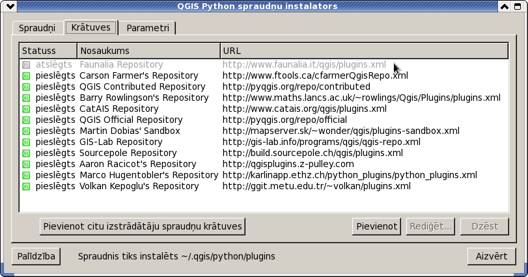Click the Rediģēt... button
Image resolution: width=528 pixels, height=277 pixels.
[x=431, y=226]
